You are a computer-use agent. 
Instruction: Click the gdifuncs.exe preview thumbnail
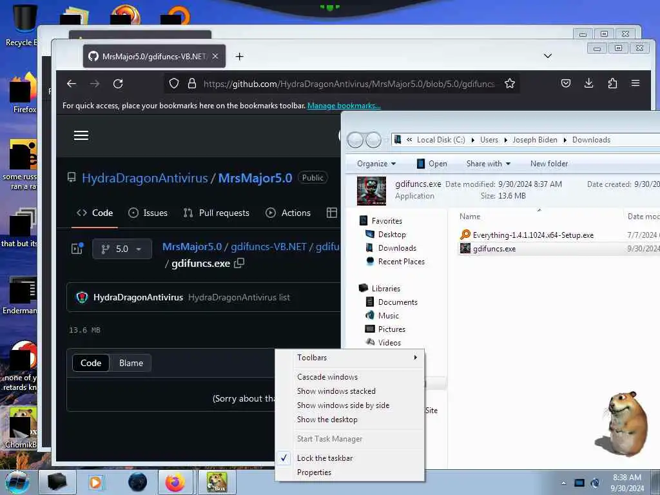tap(371, 191)
